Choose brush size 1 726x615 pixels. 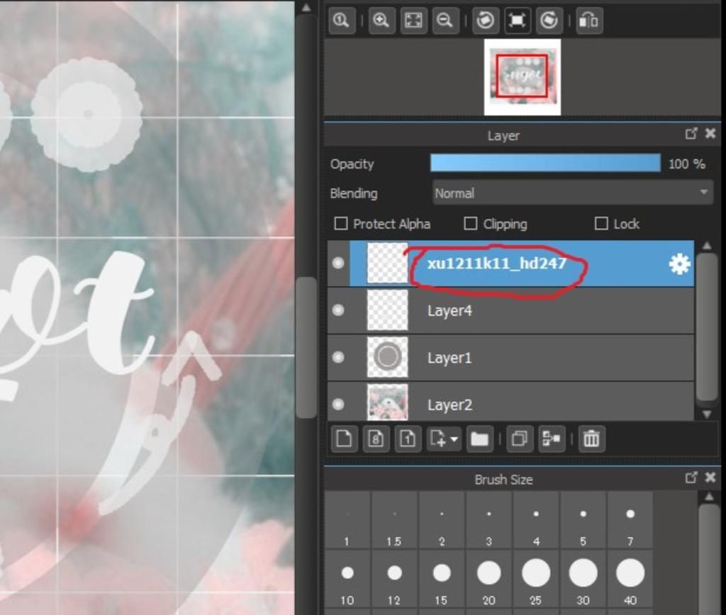tap(347, 521)
